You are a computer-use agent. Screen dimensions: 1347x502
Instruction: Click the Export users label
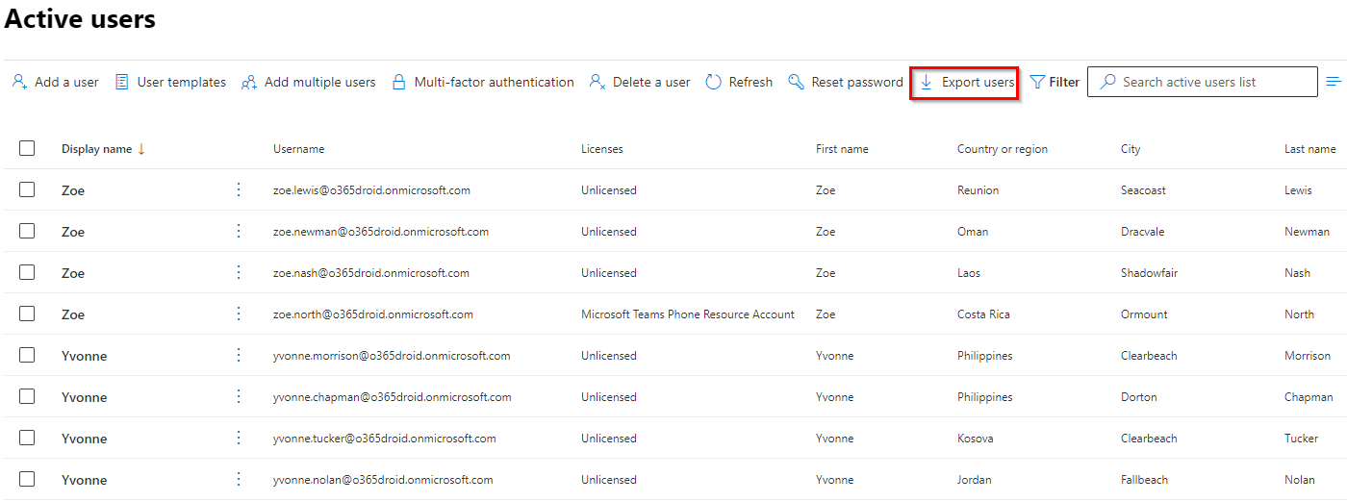click(x=978, y=82)
